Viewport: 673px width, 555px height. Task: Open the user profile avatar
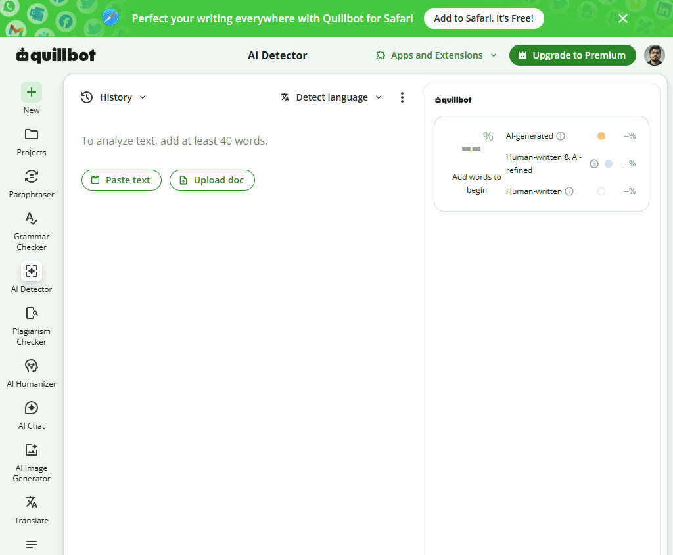point(654,55)
